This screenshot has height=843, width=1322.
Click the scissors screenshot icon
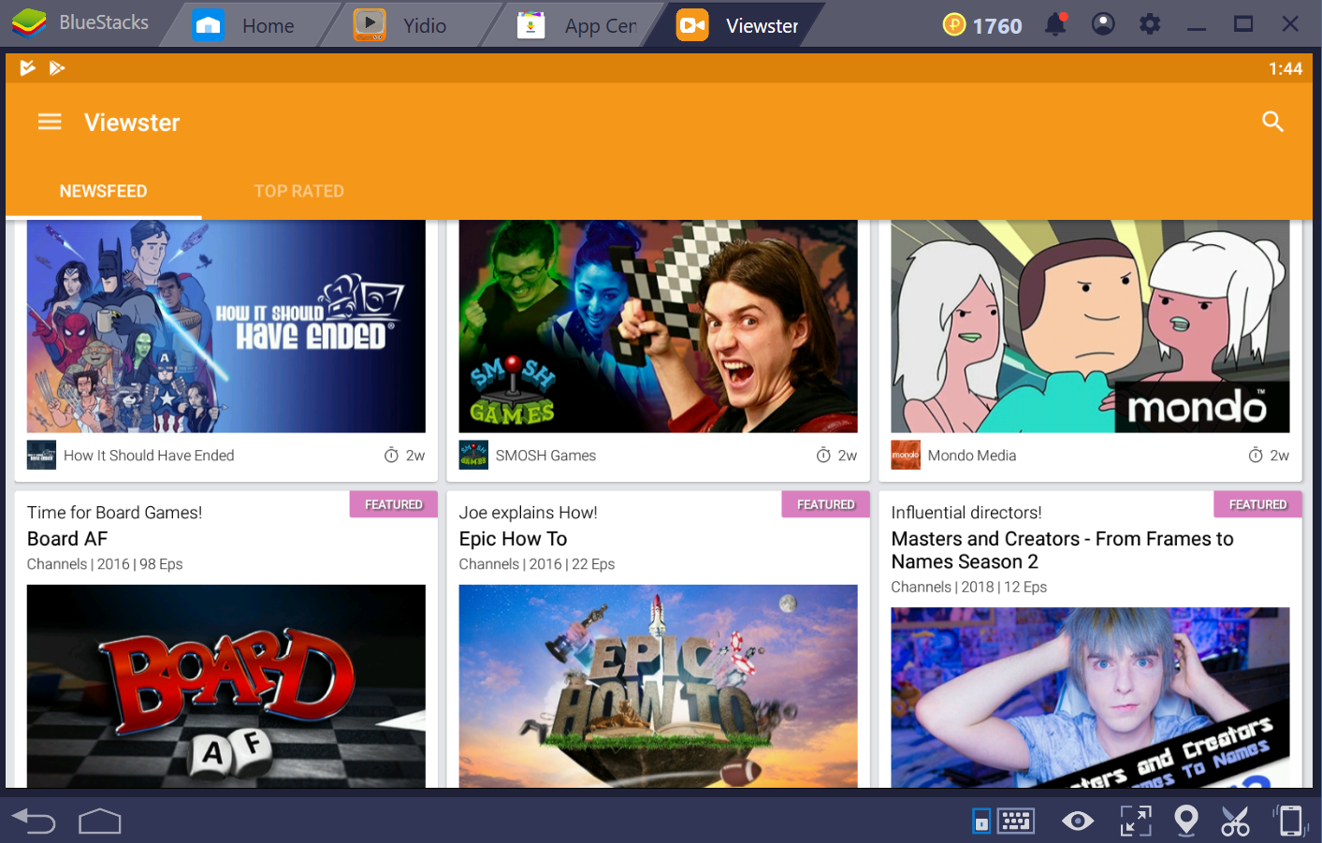click(x=1235, y=821)
